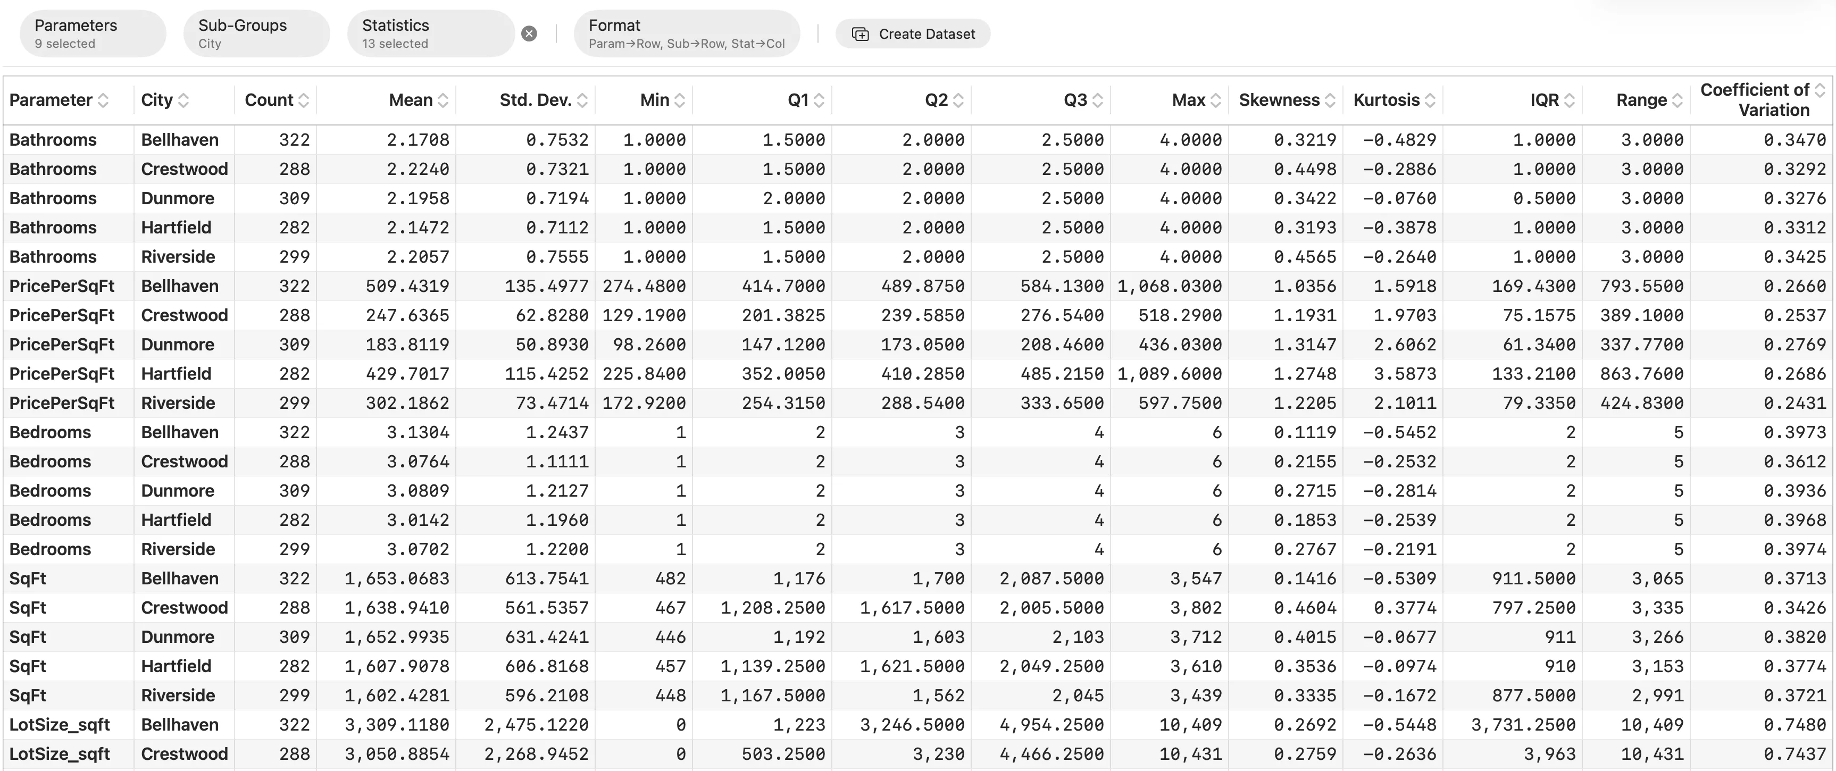Clear the Statistics selection with the x icon
The image size is (1836, 771).
pos(529,33)
